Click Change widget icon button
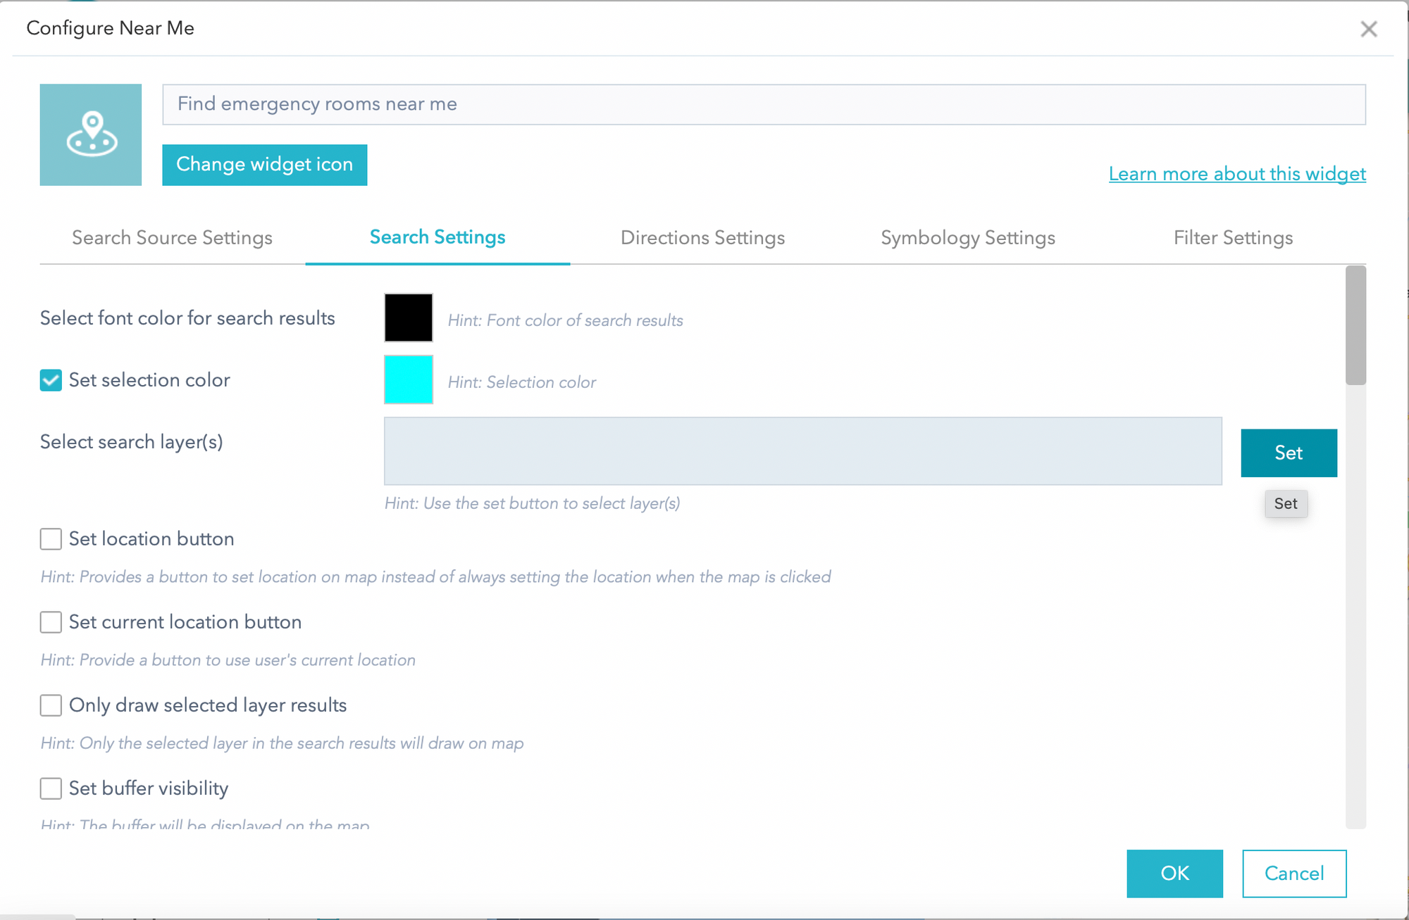The image size is (1409, 920). click(x=264, y=164)
